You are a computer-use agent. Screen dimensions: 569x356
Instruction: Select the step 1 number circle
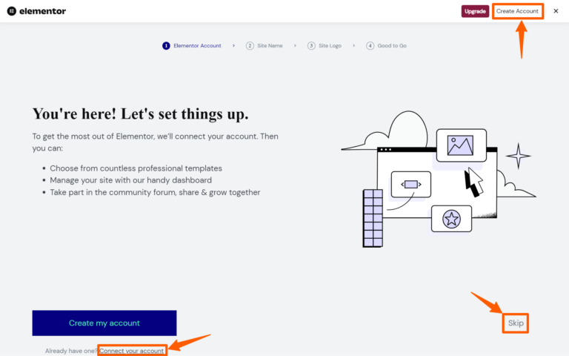click(166, 46)
